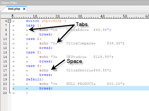
Task: Click the '$prodId' variable on line 6
Action: (x=52, y=21)
